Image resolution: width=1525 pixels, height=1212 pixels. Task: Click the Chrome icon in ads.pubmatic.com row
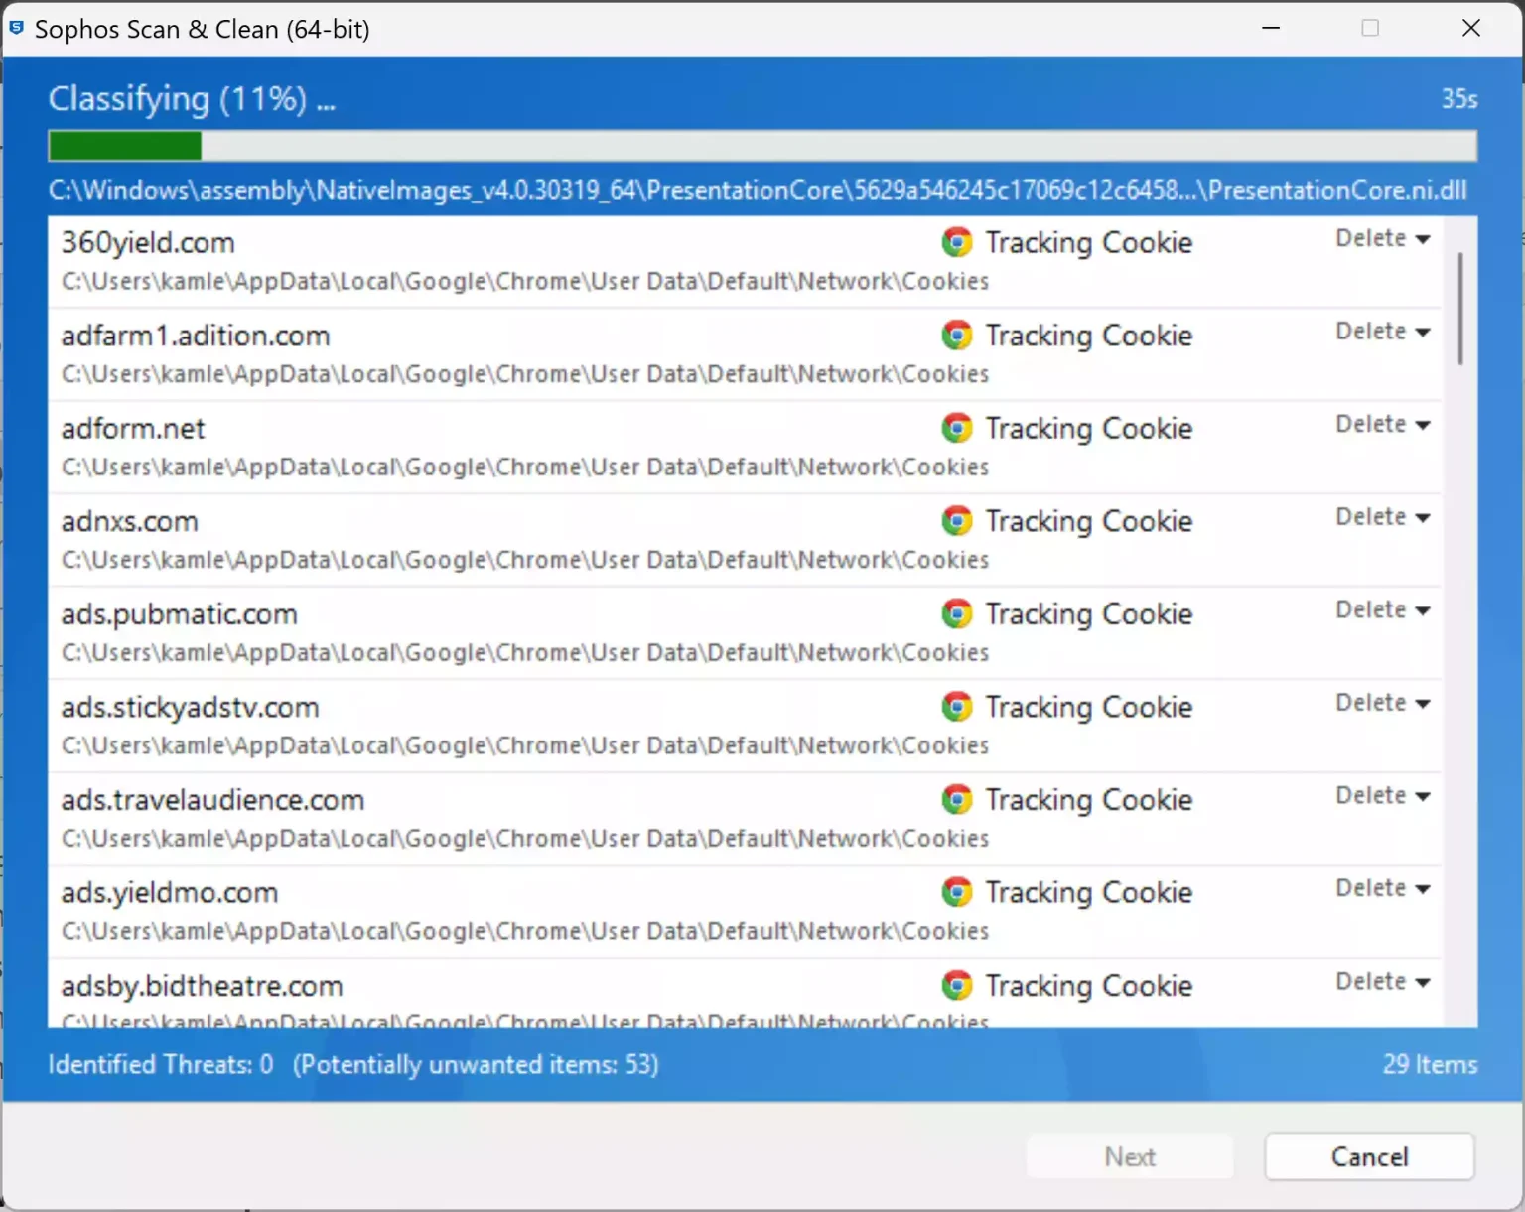[x=956, y=614]
